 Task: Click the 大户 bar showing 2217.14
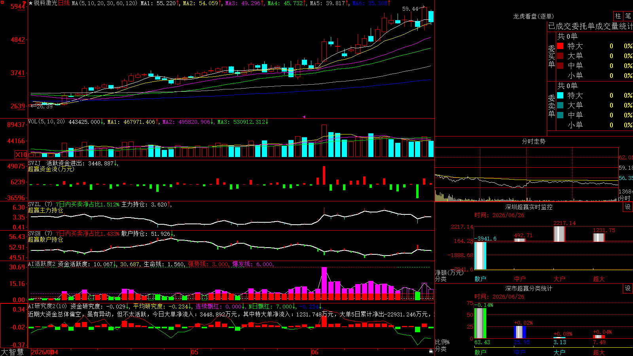[x=559, y=234]
